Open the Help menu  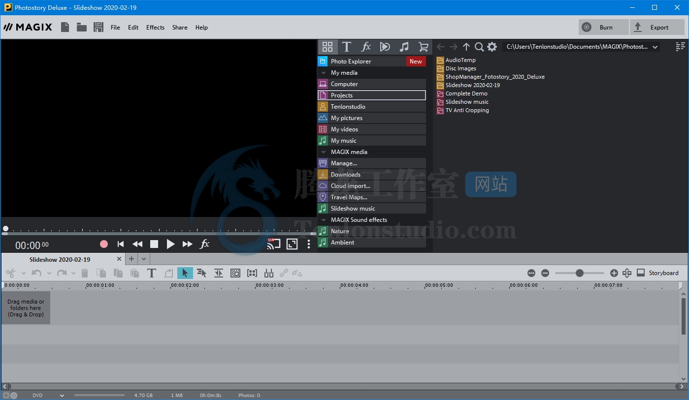pos(201,28)
